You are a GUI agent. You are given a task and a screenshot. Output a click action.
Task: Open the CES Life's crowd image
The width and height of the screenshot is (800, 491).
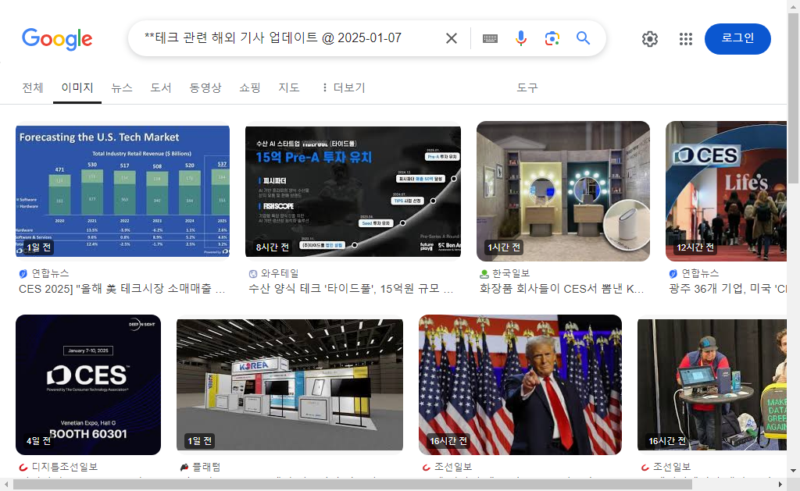[726, 191]
